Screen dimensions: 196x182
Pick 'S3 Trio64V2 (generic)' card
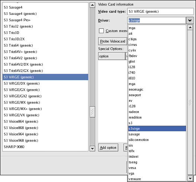45,58
